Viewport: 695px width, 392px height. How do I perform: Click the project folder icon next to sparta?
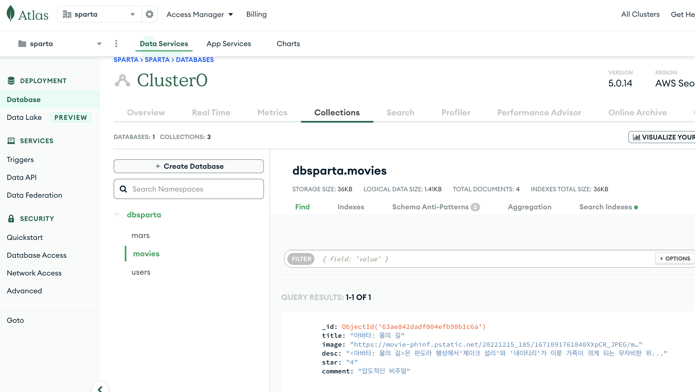[22, 44]
